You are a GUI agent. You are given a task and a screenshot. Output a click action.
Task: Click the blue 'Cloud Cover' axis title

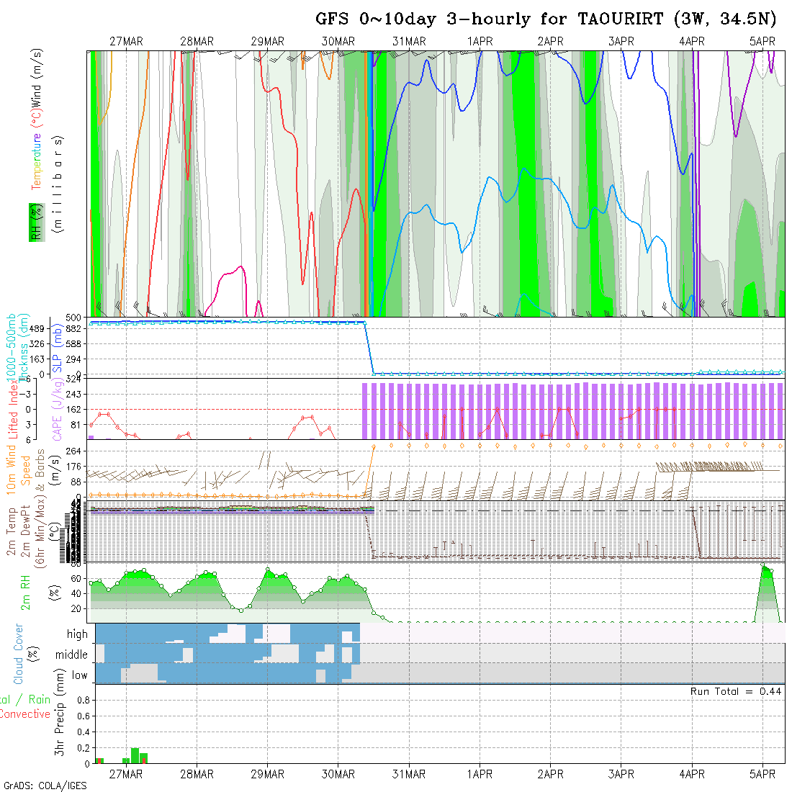pos(19,654)
